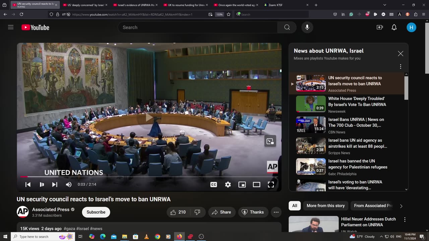Share the video
The height and width of the screenshot is (241, 429).
222,212
